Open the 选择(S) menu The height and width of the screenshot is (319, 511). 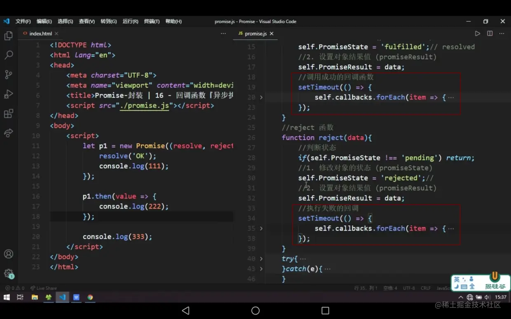(65, 21)
